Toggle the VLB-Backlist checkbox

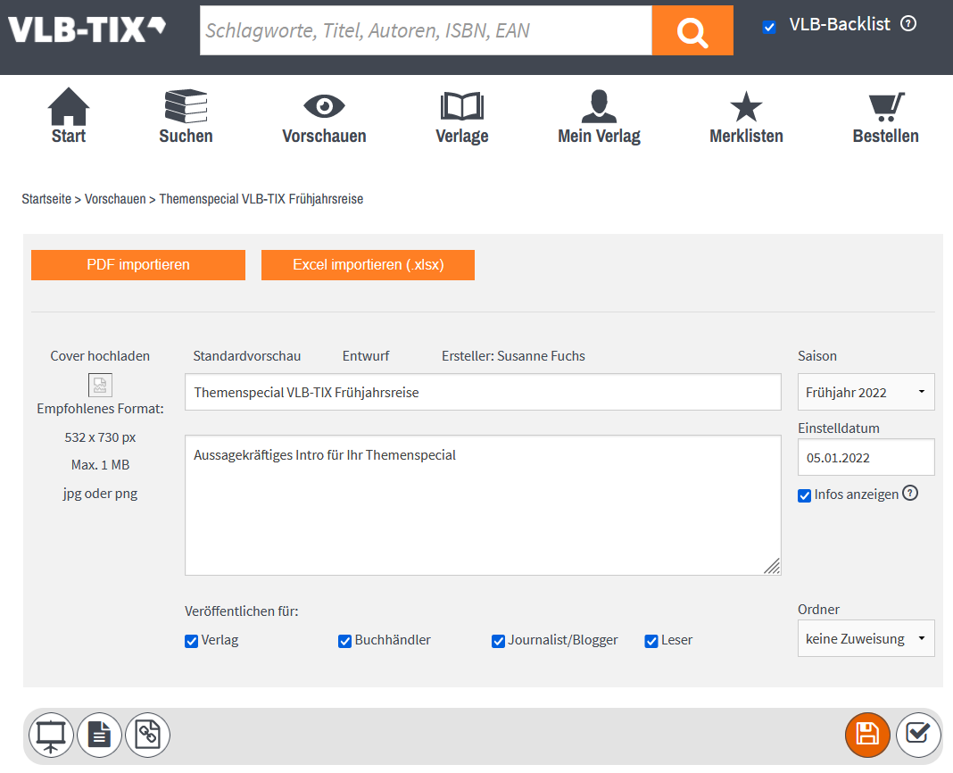pyautogui.click(x=769, y=27)
